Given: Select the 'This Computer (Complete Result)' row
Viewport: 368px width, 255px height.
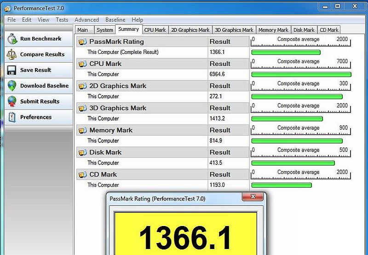Looking at the screenshot, I should pyautogui.click(x=163, y=52).
